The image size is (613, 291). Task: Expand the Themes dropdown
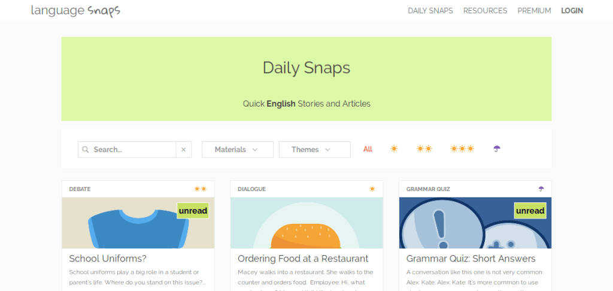(x=314, y=150)
